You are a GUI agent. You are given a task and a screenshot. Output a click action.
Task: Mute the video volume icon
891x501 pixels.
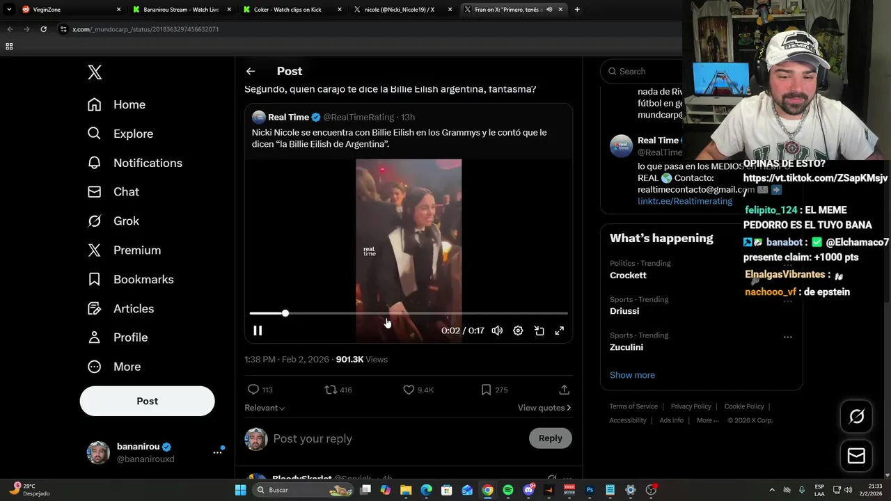tap(497, 331)
